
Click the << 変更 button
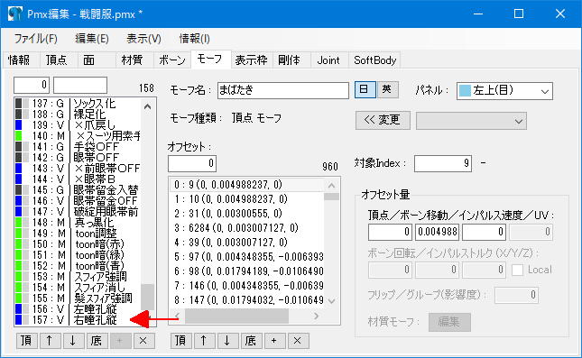[383, 120]
